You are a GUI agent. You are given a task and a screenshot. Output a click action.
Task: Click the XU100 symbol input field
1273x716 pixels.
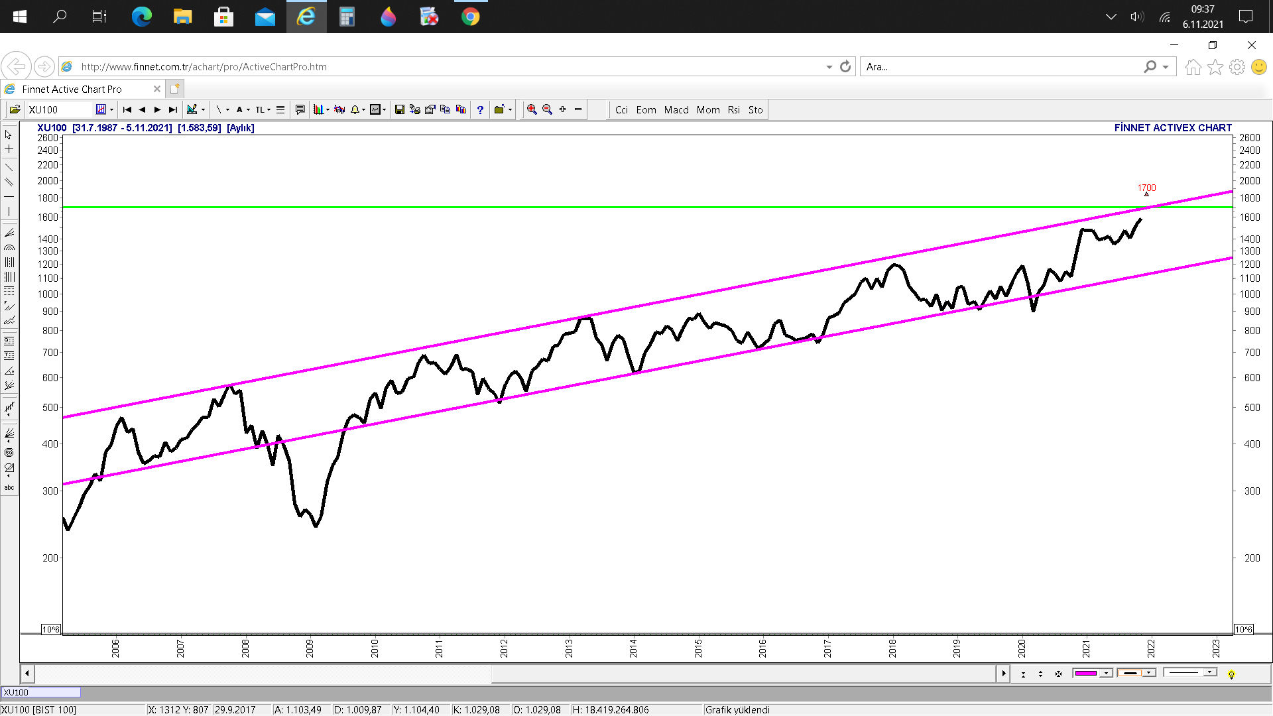click(60, 110)
